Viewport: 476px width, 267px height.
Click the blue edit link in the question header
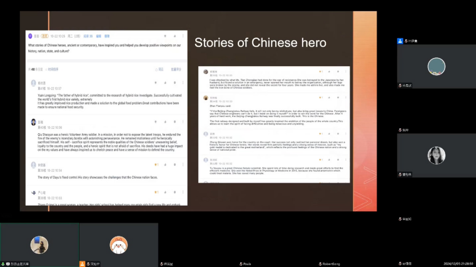[x=98, y=36]
